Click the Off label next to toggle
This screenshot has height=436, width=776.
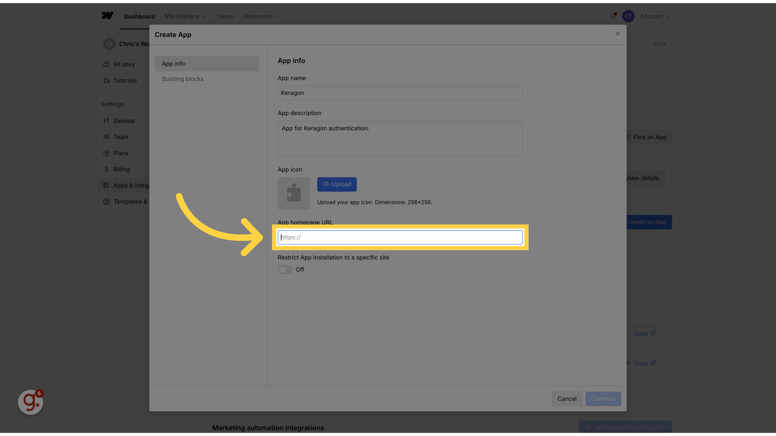300,270
